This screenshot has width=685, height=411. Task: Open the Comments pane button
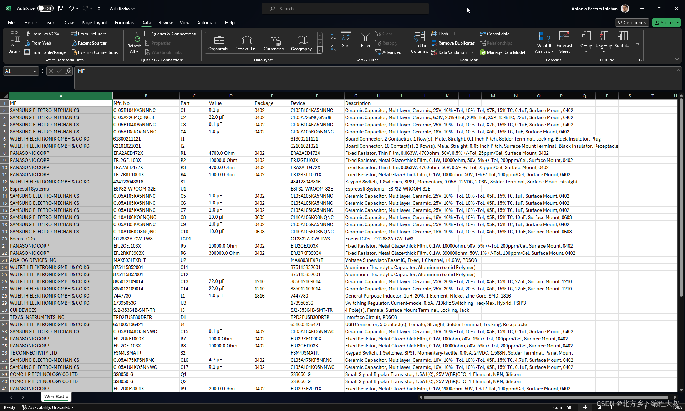[x=631, y=22]
